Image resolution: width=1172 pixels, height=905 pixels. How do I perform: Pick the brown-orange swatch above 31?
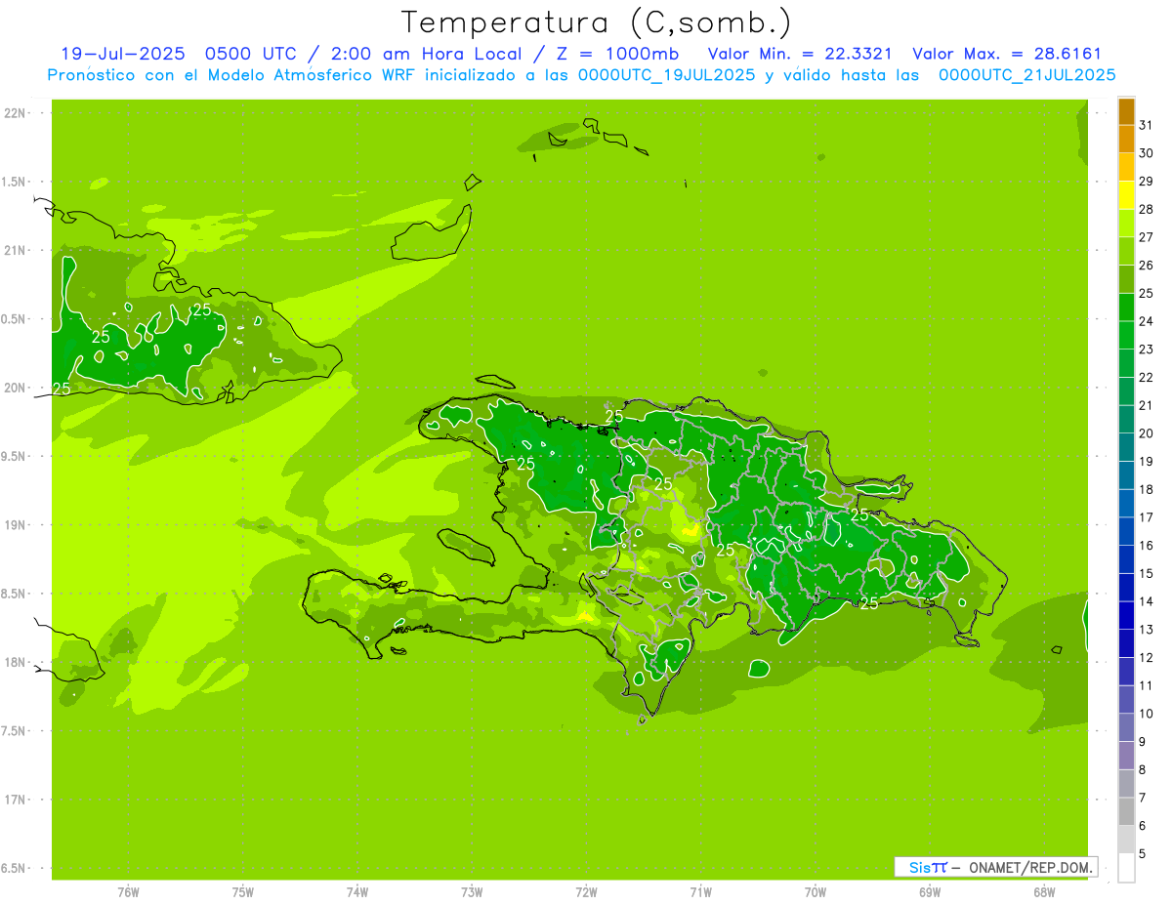1127,111
